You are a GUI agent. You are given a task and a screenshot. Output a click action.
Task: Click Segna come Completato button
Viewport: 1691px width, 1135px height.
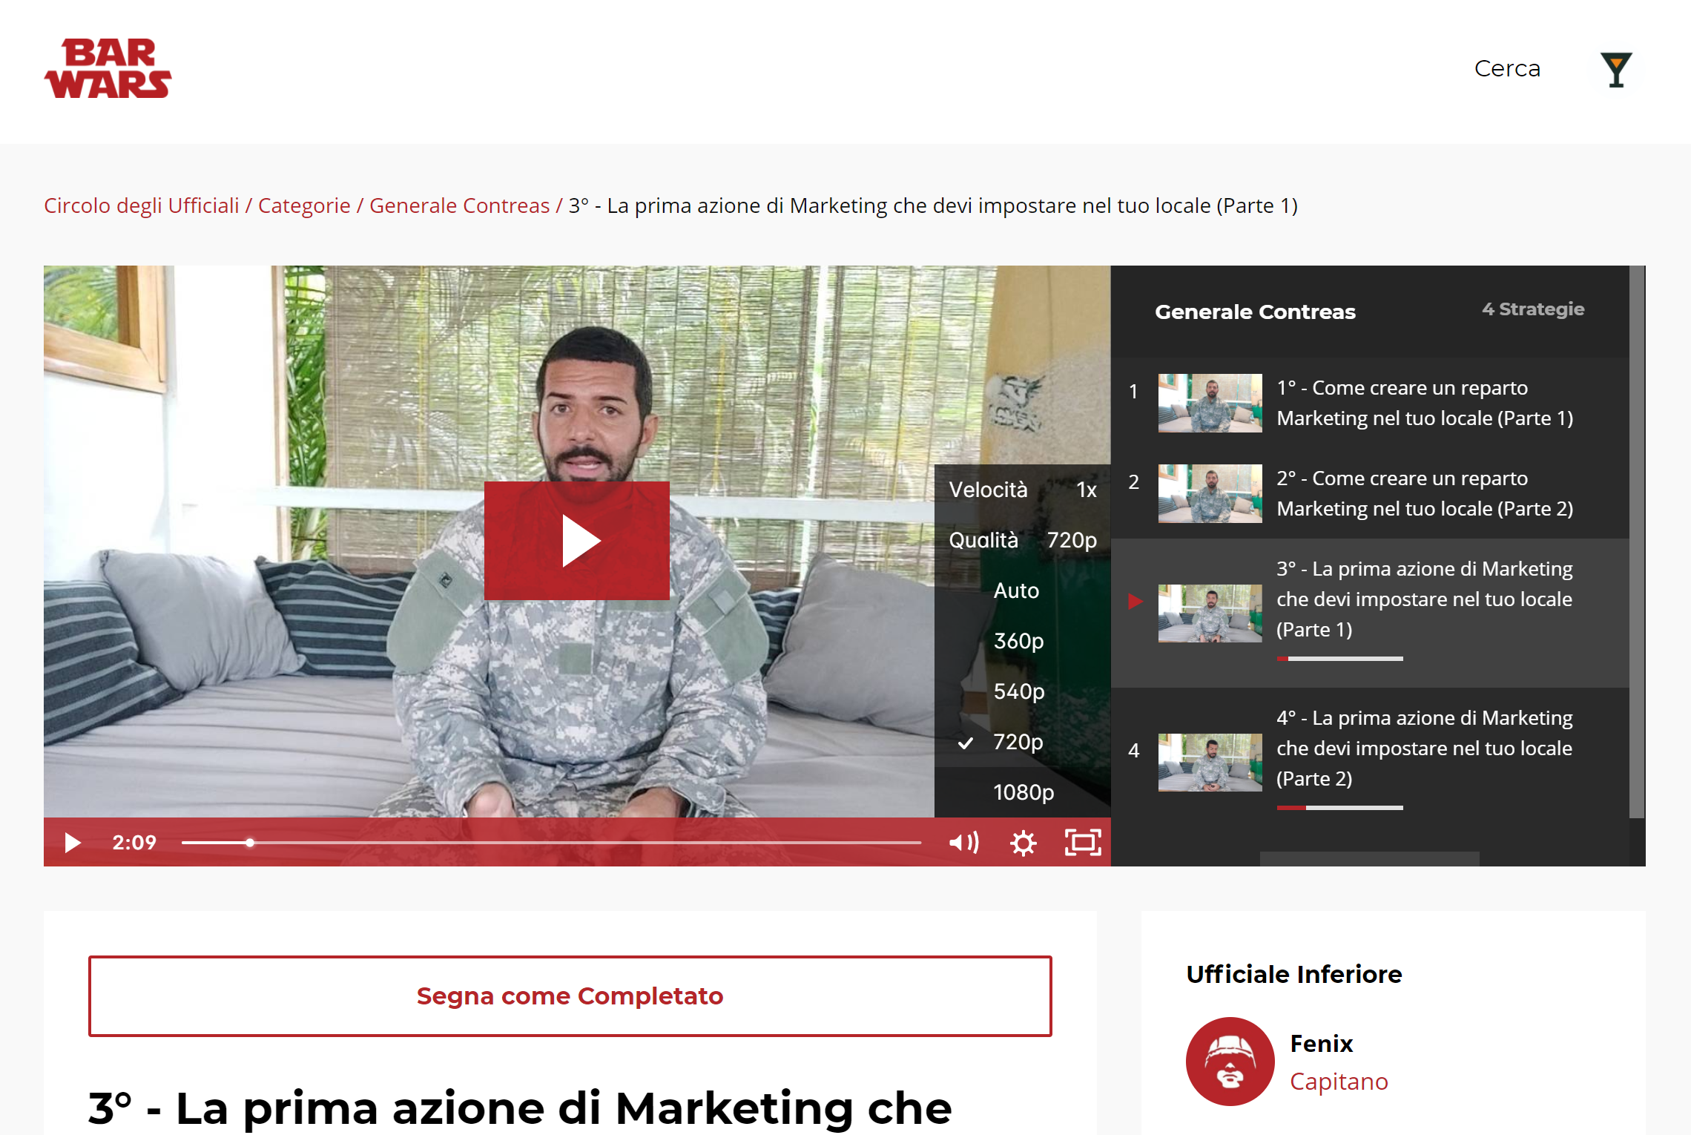pyautogui.click(x=570, y=996)
